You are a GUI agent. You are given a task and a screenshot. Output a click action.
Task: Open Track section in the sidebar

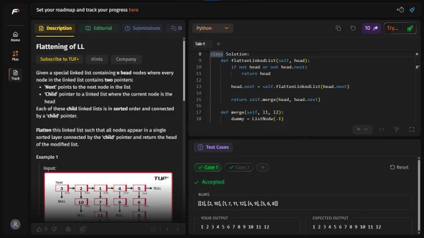(16, 75)
